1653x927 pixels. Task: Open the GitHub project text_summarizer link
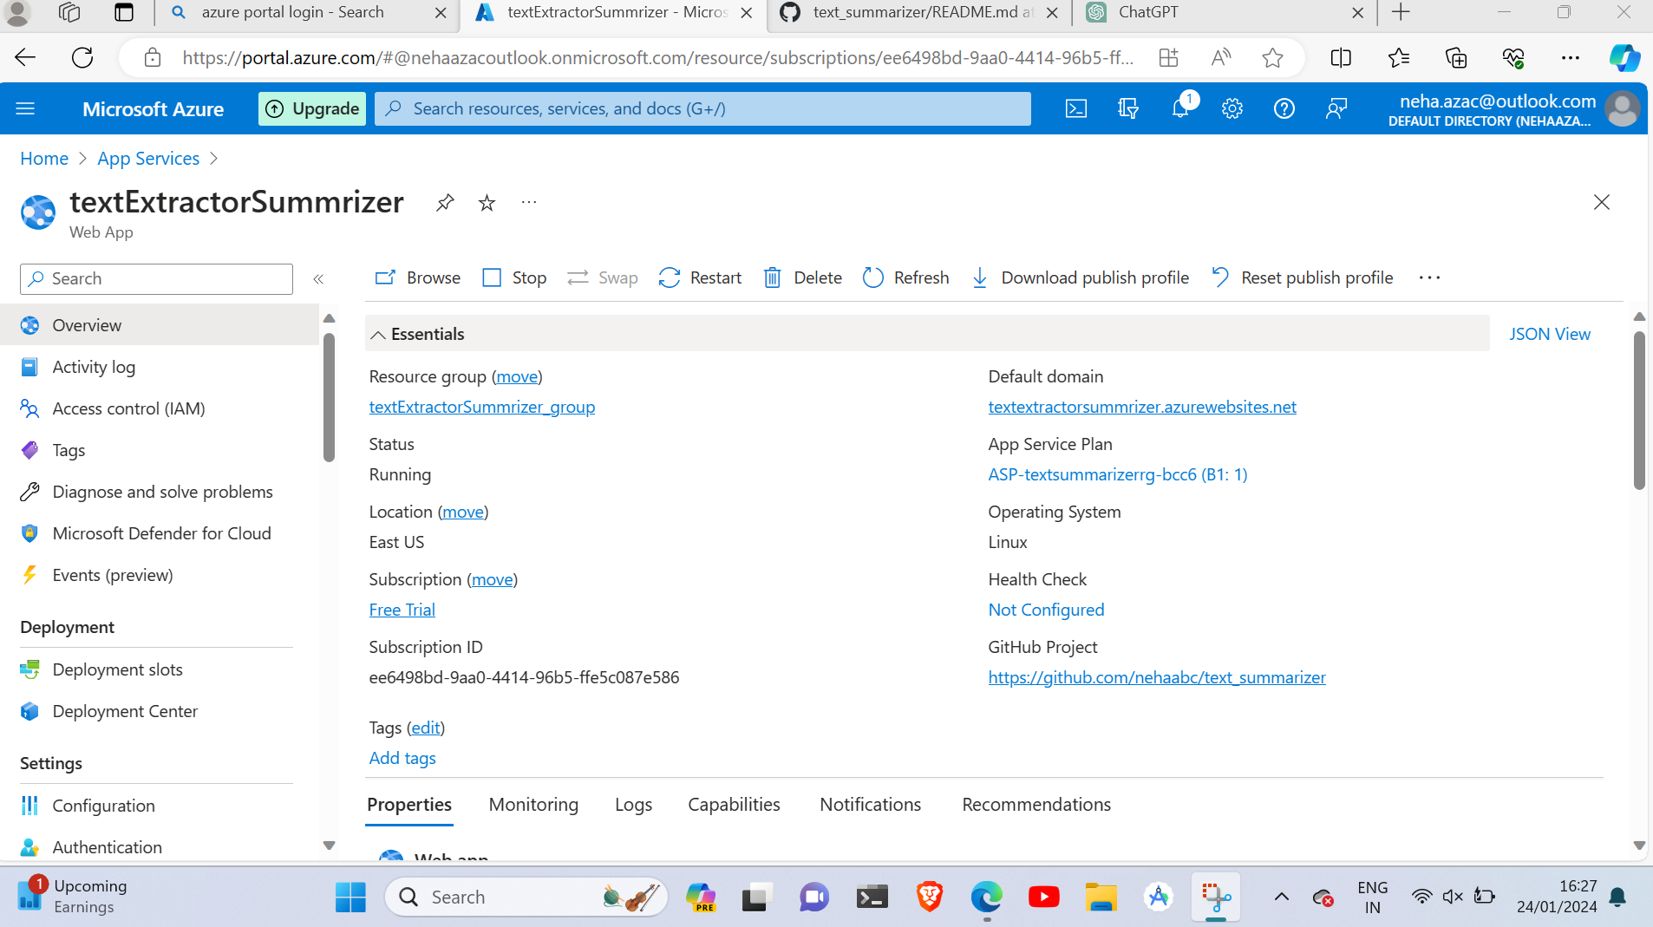coord(1157,677)
